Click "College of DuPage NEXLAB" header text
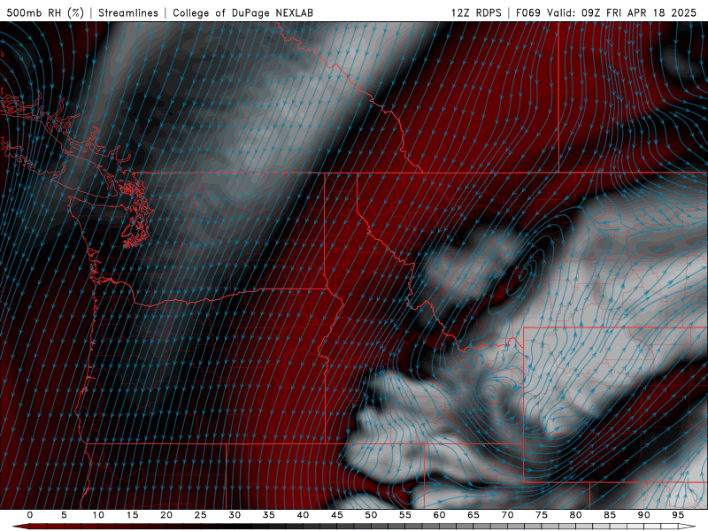The width and height of the screenshot is (708, 531). 242,12
